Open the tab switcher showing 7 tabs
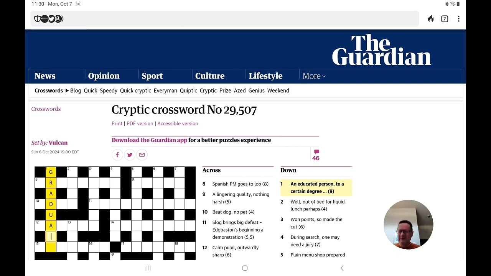491x276 pixels. [445, 19]
